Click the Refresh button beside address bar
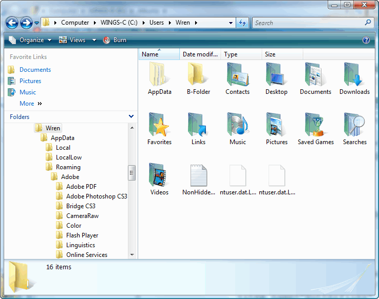The width and height of the screenshot is (379, 299). tap(242, 23)
